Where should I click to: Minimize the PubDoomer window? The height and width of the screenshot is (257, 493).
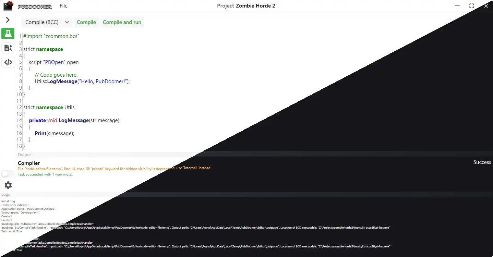click(457, 6)
